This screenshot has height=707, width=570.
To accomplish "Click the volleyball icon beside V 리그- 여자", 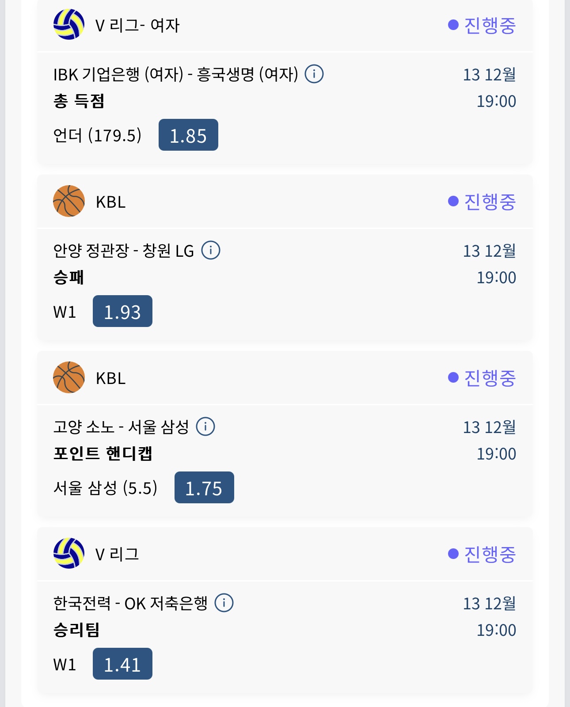I will click(69, 25).
